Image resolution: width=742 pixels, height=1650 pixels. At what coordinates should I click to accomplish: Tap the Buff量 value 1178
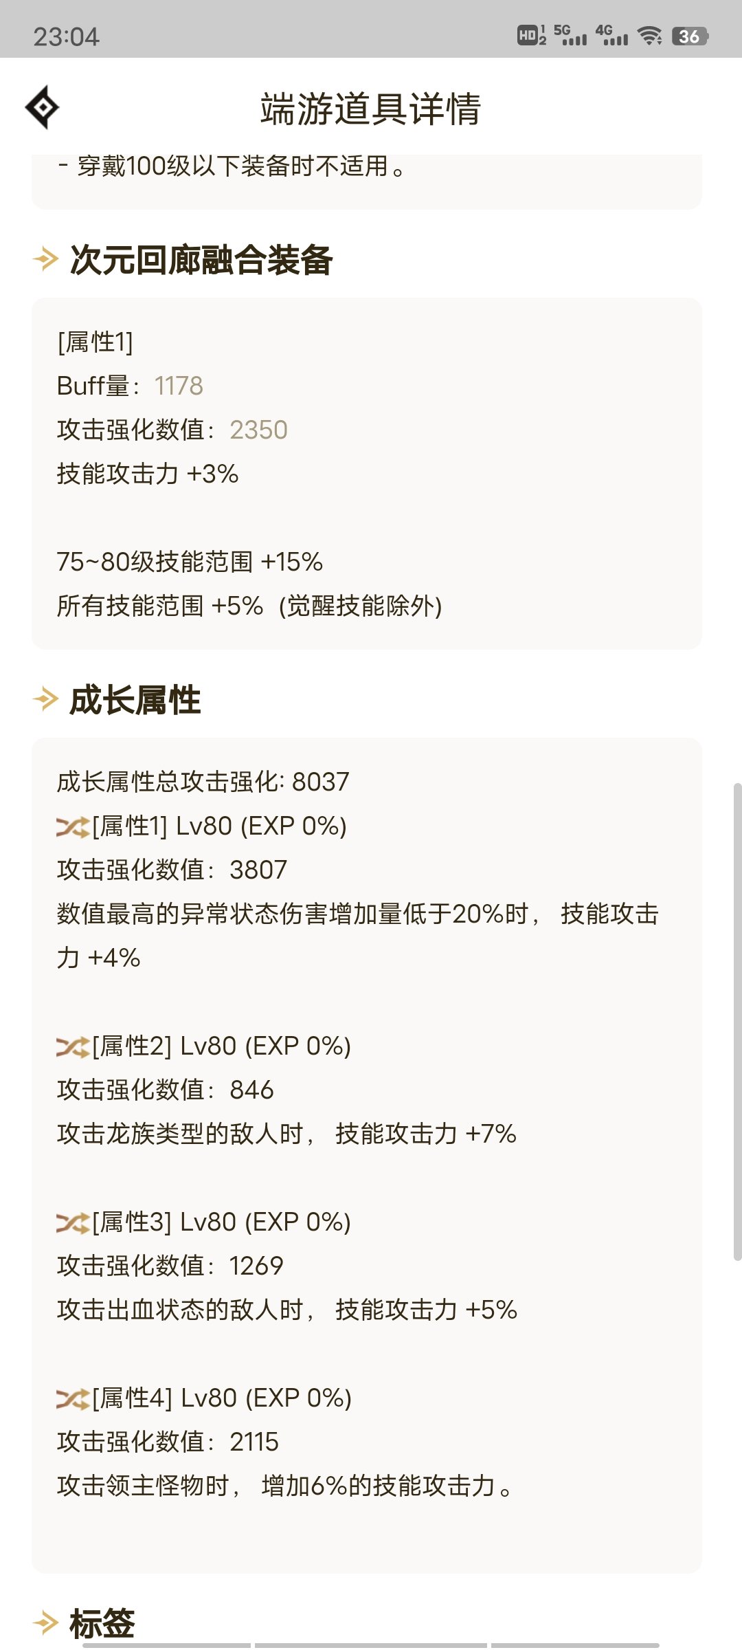[179, 386]
